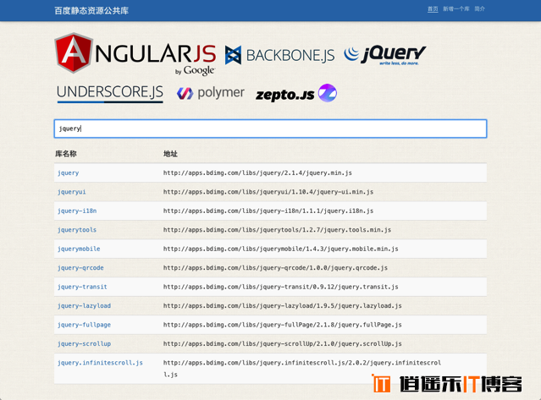The width and height of the screenshot is (541, 400).
Task: Open the jqueryui library link
Action: click(x=71, y=192)
